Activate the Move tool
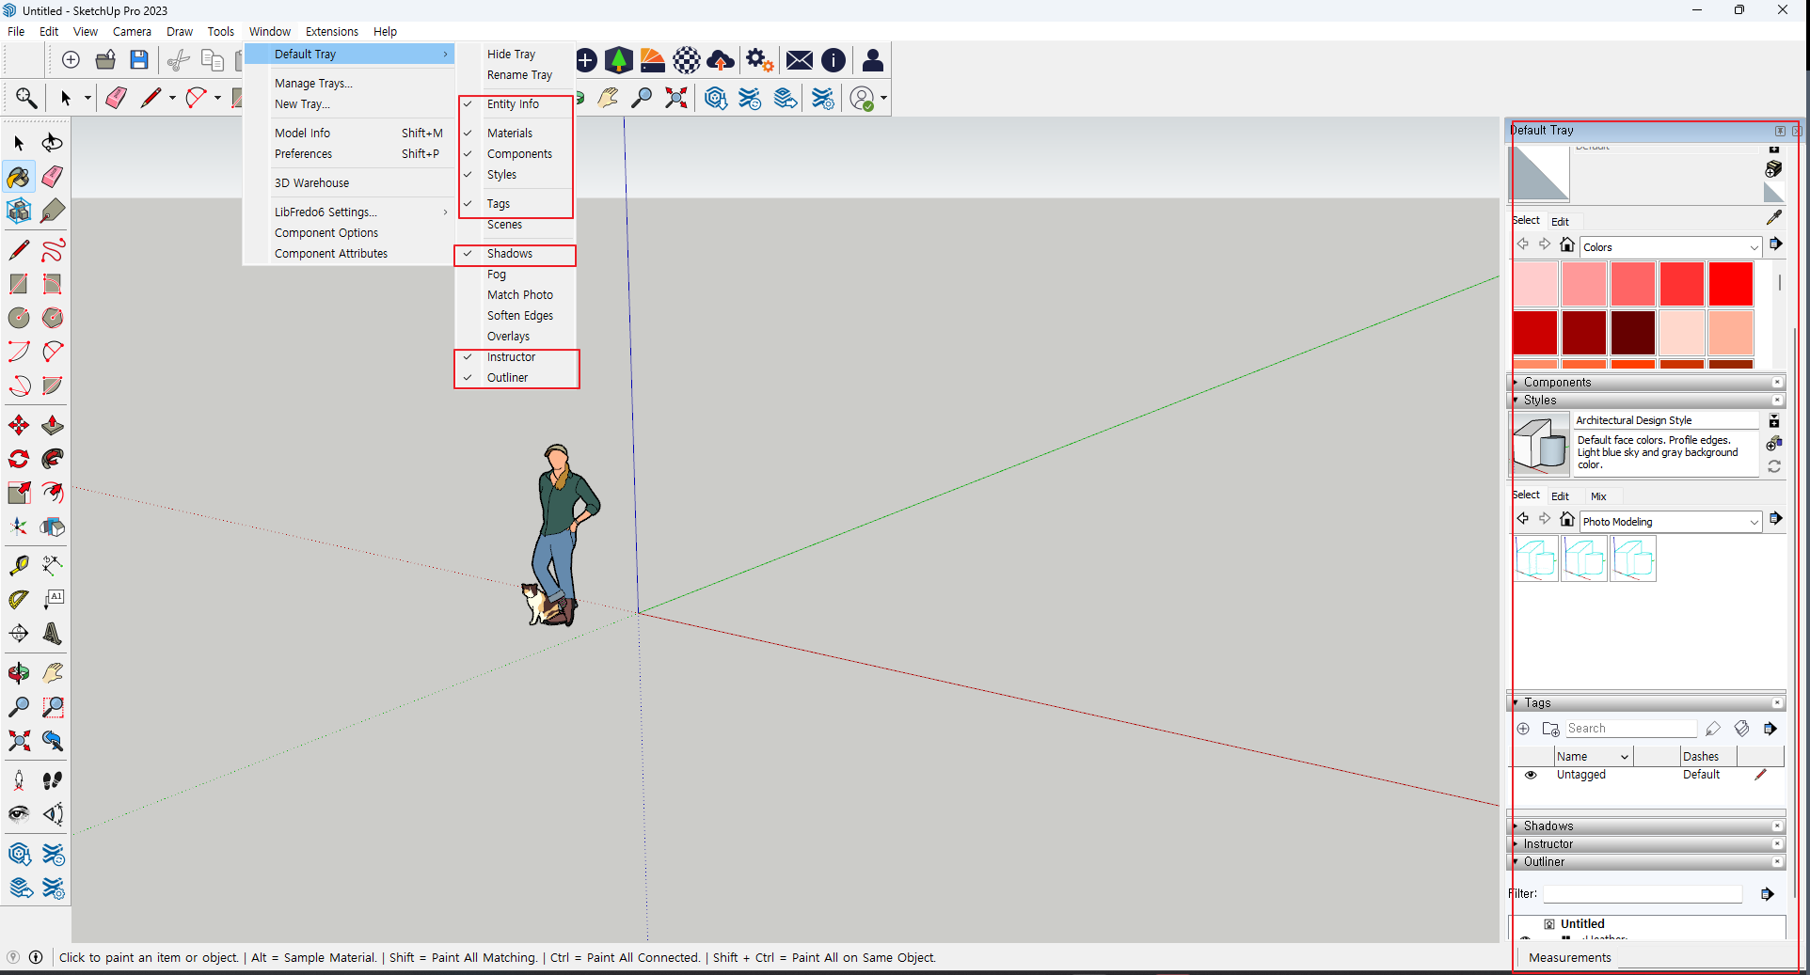The image size is (1810, 975). (x=19, y=425)
